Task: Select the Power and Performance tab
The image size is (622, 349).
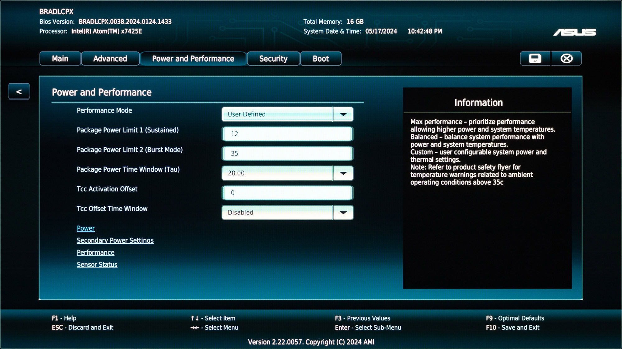Action: tap(193, 58)
